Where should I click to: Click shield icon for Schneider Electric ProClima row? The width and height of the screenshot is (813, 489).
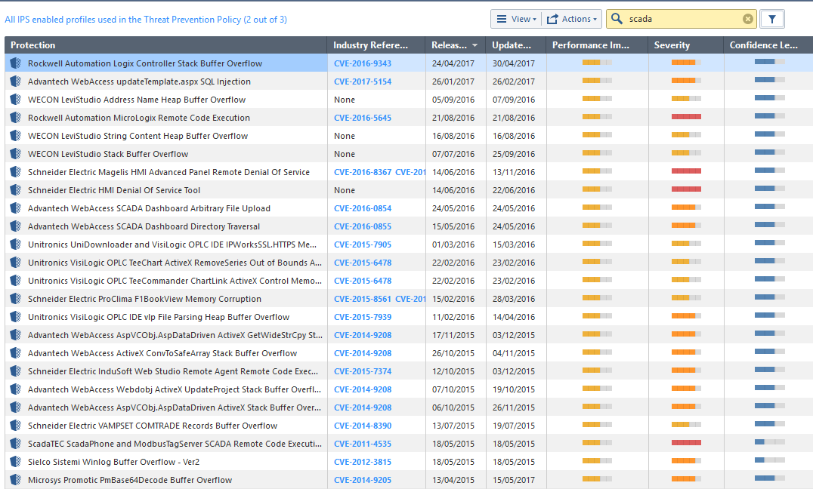(x=16, y=299)
